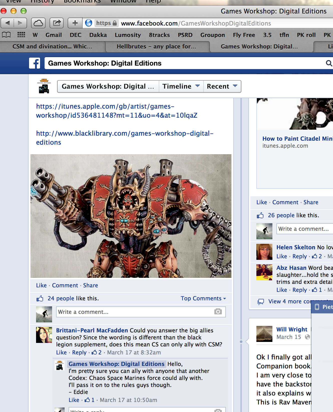
Task: Click the https lock indicator
Action: point(107,23)
